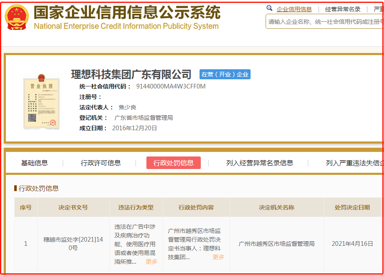Open the business license thumbnail image
This screenshot has width=384, height=275.
tap(41, 101)
